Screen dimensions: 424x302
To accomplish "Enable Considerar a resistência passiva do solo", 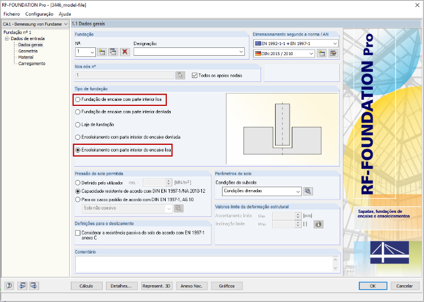I will coord(78,233).
